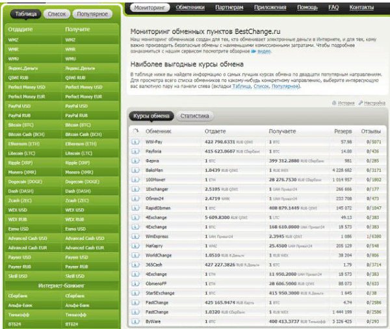Open Мониторинг in the top menu
The width and height of the screenshot is (390, 329).
149,8
